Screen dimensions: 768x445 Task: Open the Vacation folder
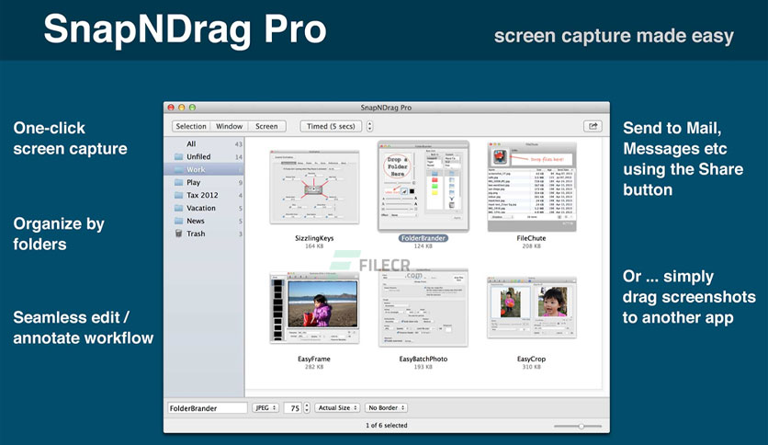205,208
